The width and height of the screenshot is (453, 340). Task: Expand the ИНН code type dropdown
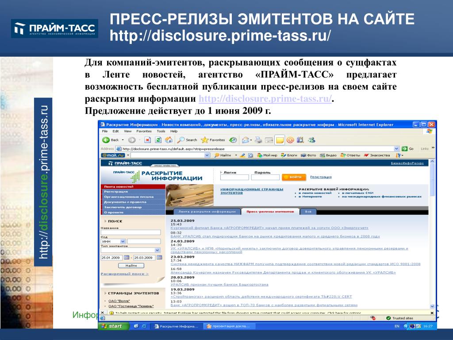(x=123, y=241)
